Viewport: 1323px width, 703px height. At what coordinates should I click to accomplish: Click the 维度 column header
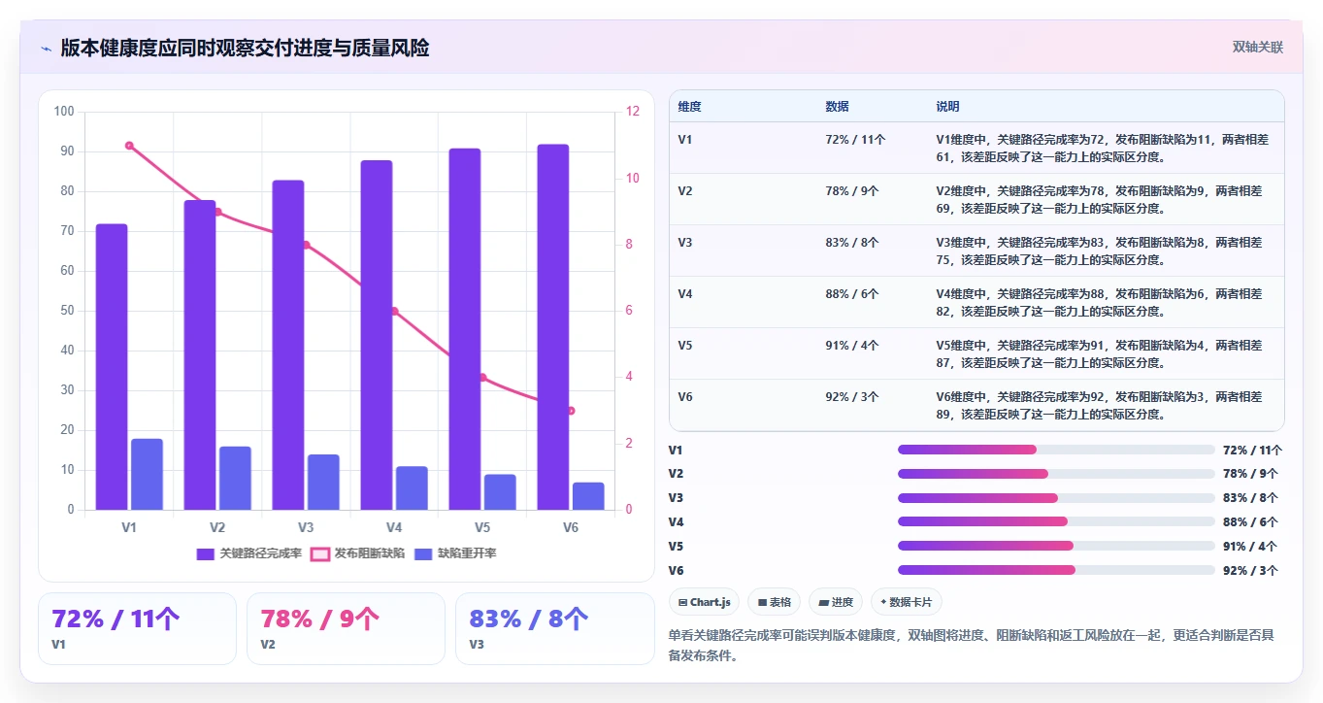coord(690,106)
